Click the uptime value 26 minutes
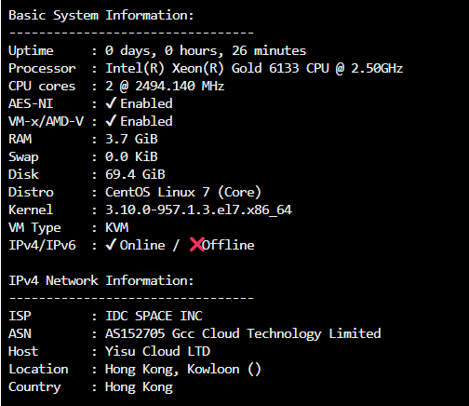The width and height of the screenshot is (469, 406). click(x=269, y=50)
